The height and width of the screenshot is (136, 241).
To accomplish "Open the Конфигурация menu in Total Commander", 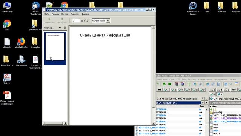I will pyautogui.click(x=205, y=79).
